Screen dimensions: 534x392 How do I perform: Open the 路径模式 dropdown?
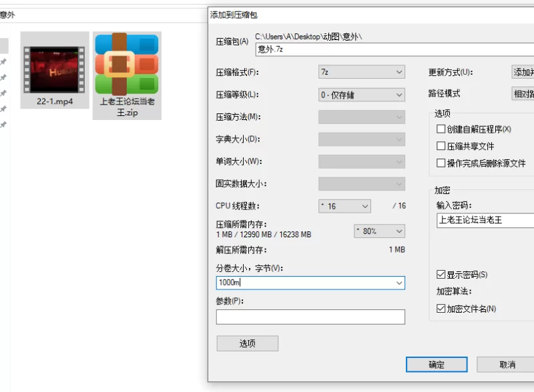click(x=523, y=93)
